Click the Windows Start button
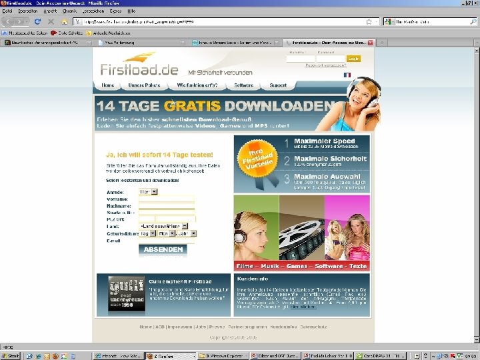 click(x=11, y=356)
